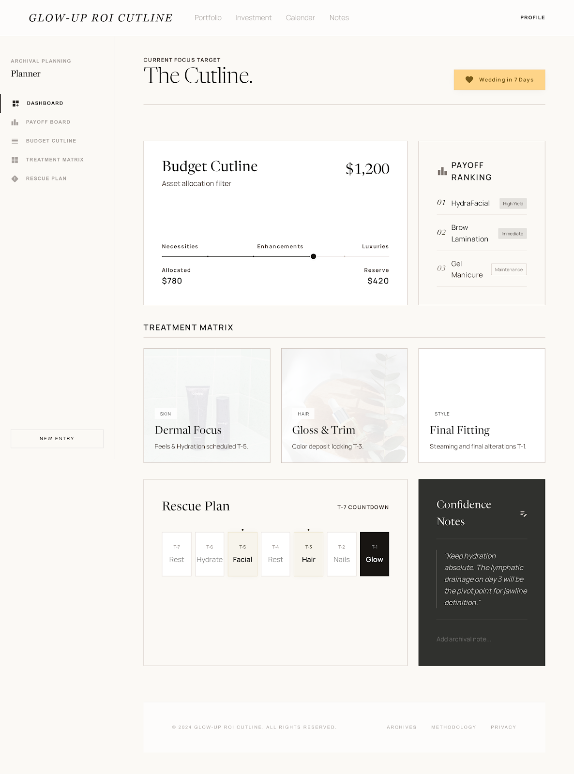Screen dimensions: 574x774
Task: Click the Methodology footer link
Action: (x=453, y=727)
